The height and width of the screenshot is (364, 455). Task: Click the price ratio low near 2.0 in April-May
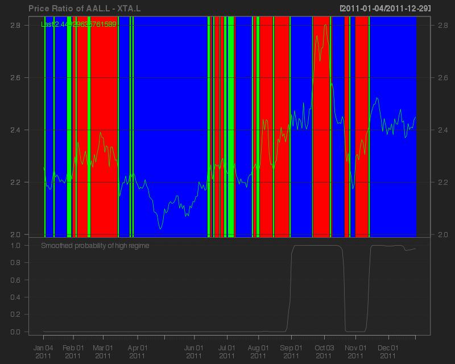click(x=160, y=229)
